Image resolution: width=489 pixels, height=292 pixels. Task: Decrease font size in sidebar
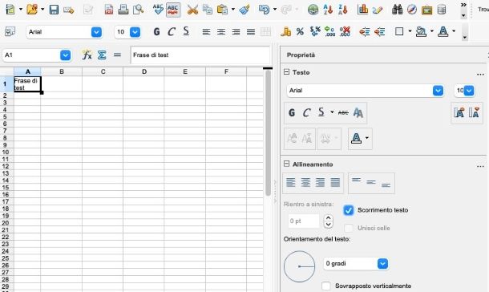point(474,112)
